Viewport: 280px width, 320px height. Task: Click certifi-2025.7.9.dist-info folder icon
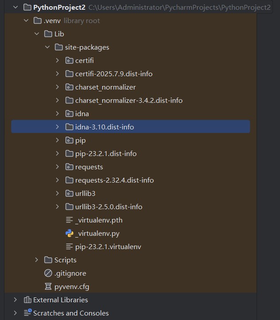coord(69,74)
